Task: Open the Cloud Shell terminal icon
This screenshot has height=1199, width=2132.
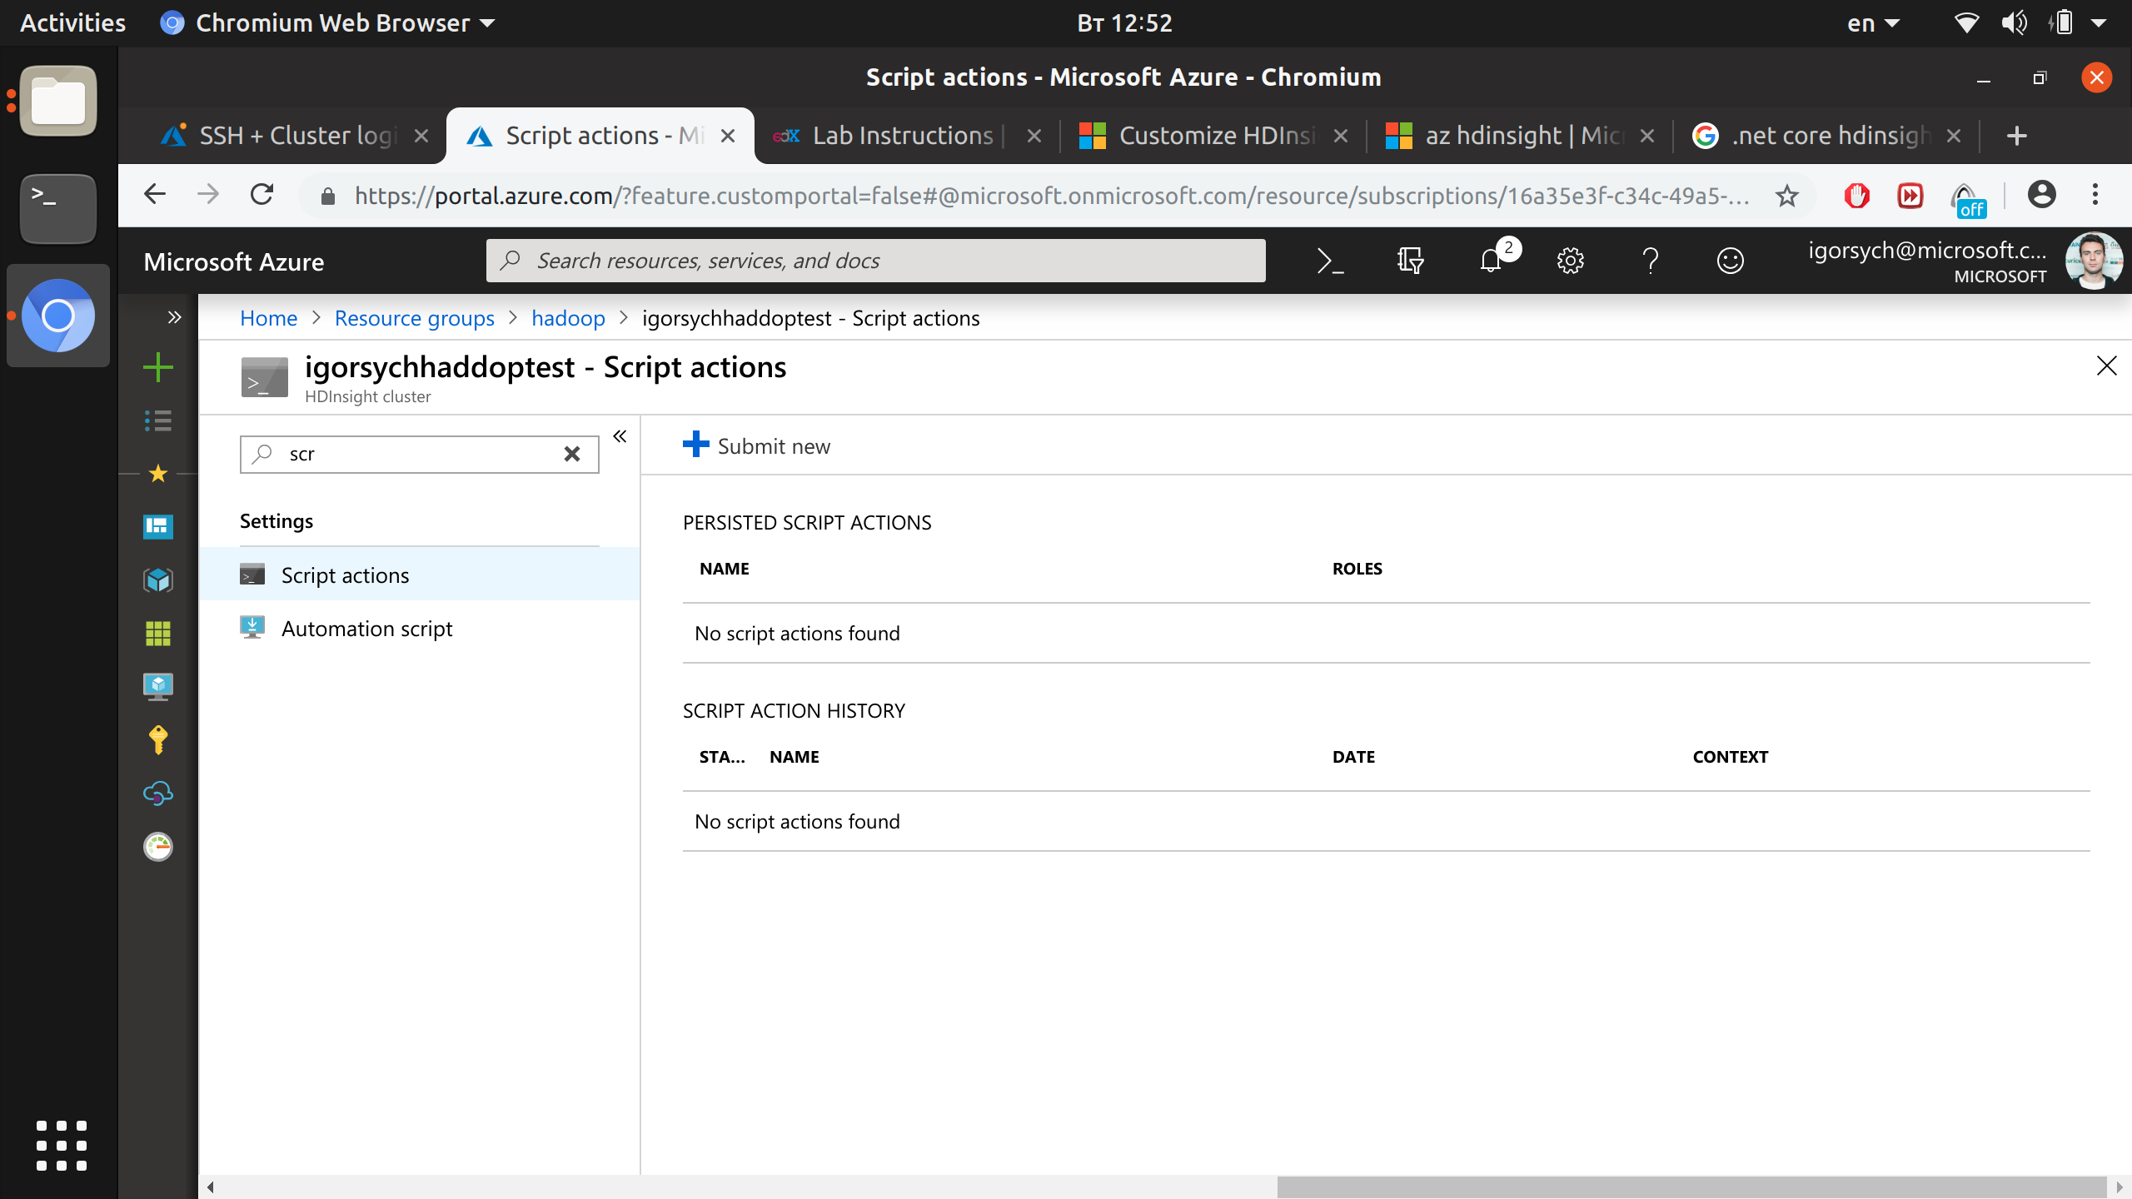Action: [1330, 260]
